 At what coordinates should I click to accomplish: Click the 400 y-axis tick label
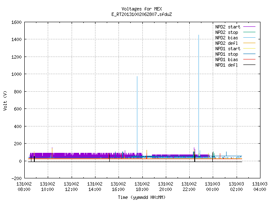tap(18, 126)
